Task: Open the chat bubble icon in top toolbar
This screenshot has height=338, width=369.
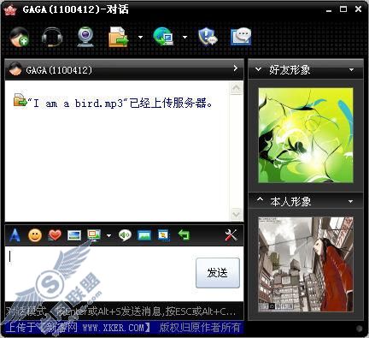Action: tap(241, 37)
